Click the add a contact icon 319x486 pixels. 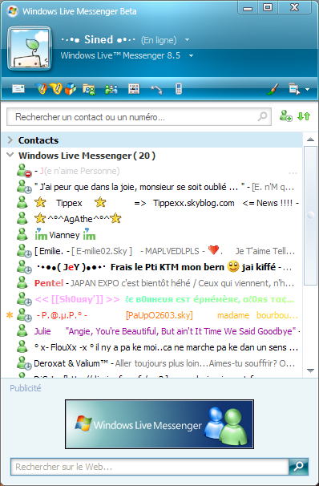(x=285, y=116)
